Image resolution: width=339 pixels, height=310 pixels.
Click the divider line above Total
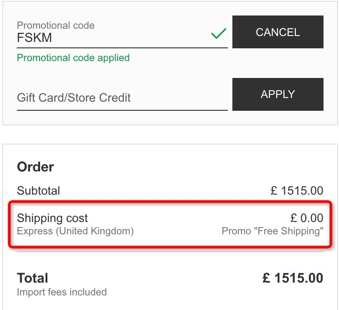point(170,252)
